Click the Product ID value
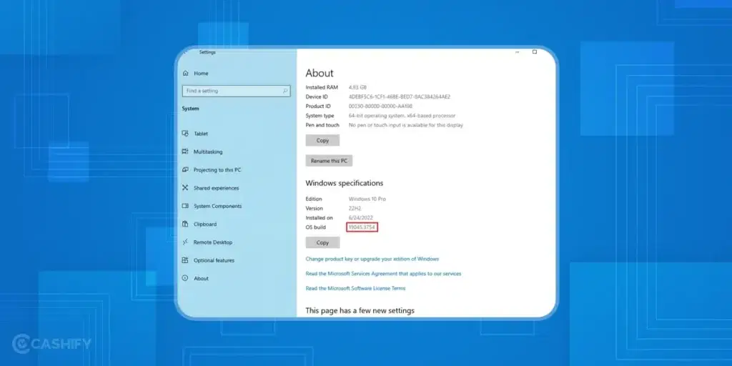The height and width of the screenshot is (366, 732). tap(380, 106)
